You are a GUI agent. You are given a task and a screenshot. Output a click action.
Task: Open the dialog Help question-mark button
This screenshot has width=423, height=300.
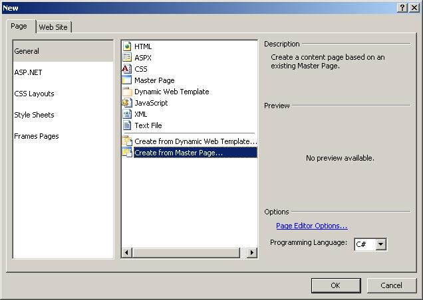402,7
